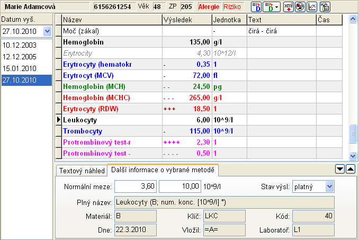Image resolution: width=359 pixels, height=240 pixels.
Task: Open the Datum vyš. date dropdown
Action: (47, 31)
